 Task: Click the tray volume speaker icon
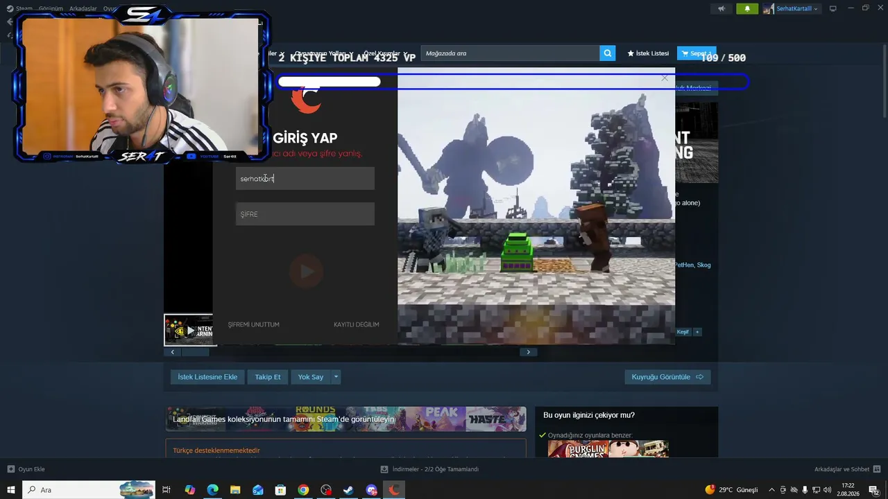(x=827, y=490)
